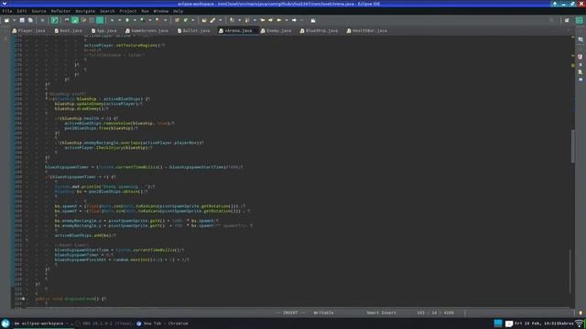Click the topmost icon in right side trim
The width and height of the screenshot is (586, 329).
pyautogui.click(x=581, y=39)
